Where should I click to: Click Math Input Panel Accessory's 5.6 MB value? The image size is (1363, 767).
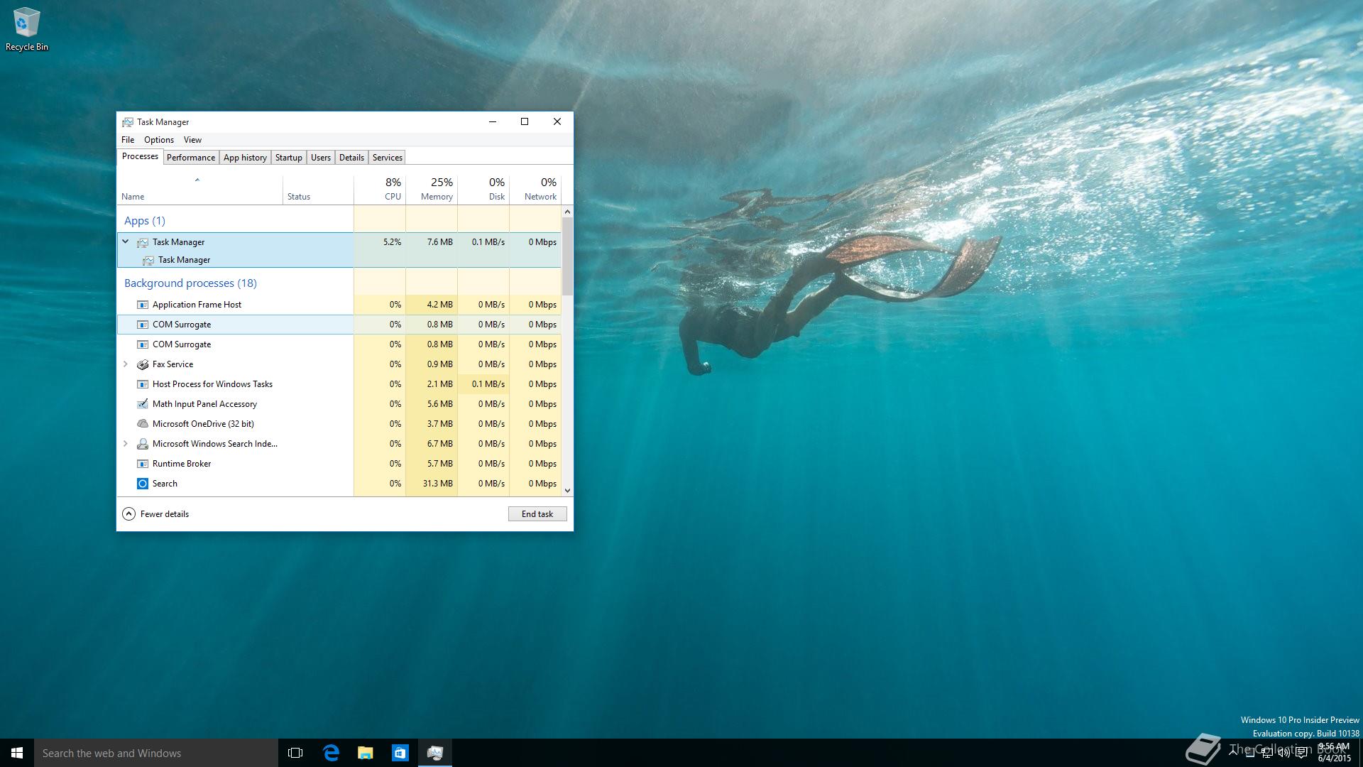click(439, 404)
